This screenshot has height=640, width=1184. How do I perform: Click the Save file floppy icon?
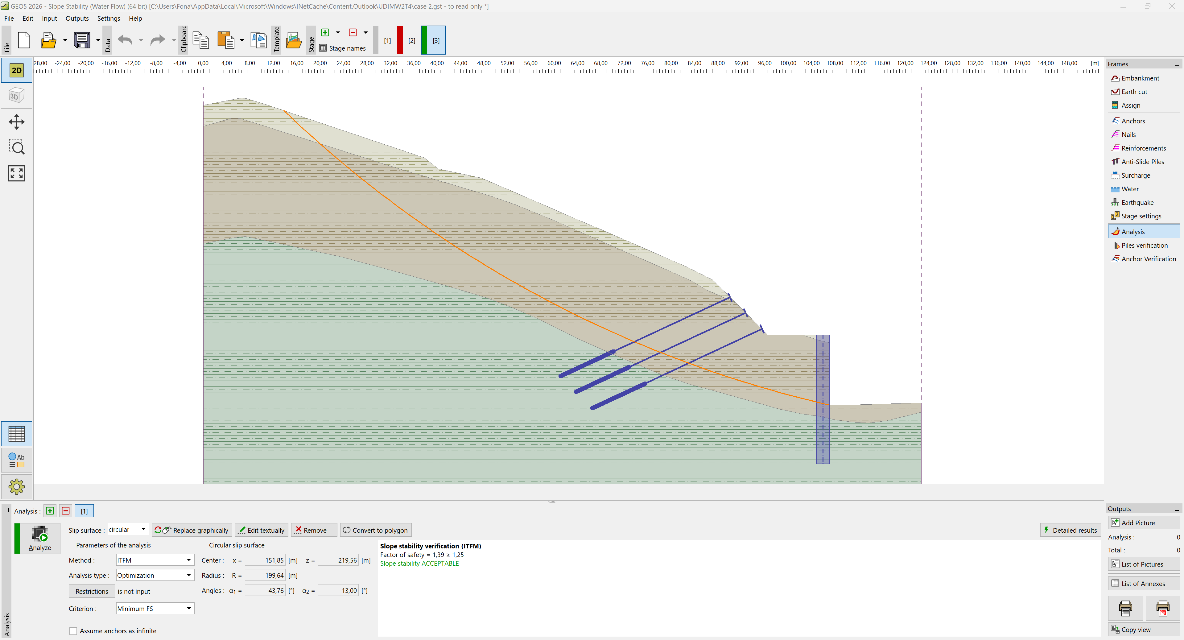point(82,40)
